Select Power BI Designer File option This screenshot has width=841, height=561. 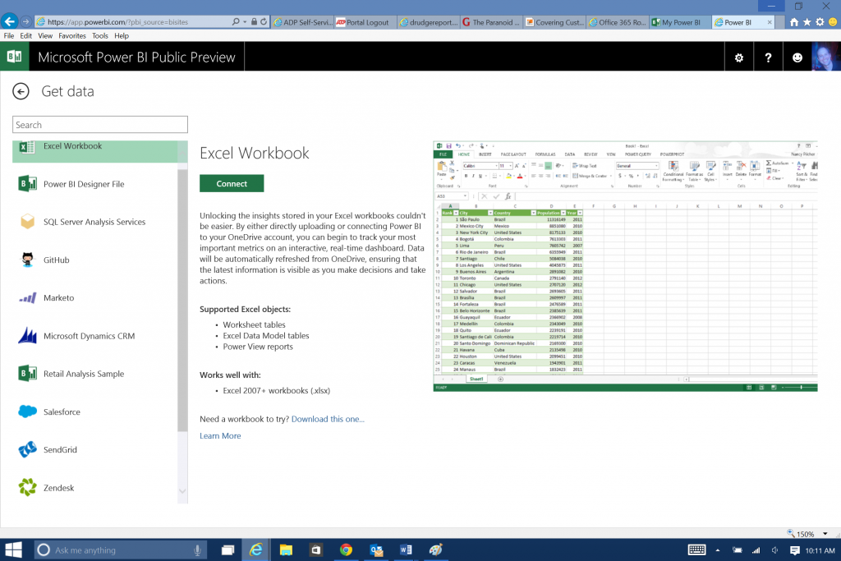coord(83,184)
